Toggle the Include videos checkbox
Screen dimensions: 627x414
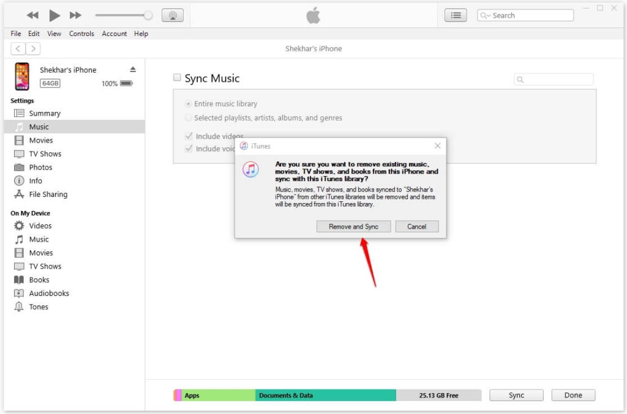[x=189, y=136]
